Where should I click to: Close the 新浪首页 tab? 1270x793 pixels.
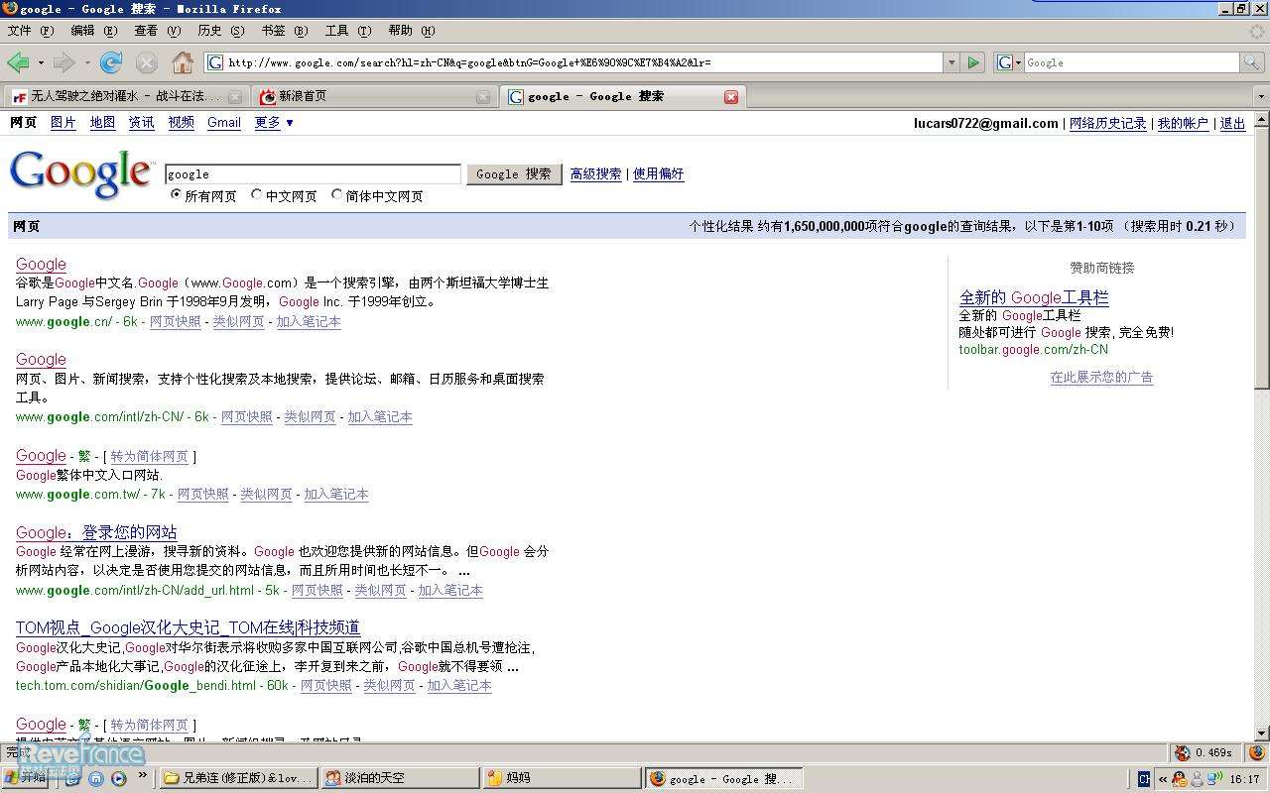click(x=483, y=96)
